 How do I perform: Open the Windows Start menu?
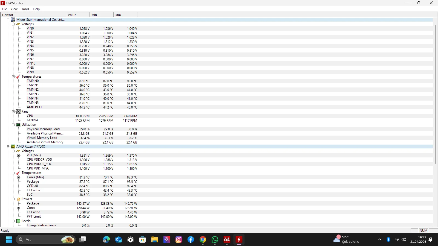click(x=9, y=239)
